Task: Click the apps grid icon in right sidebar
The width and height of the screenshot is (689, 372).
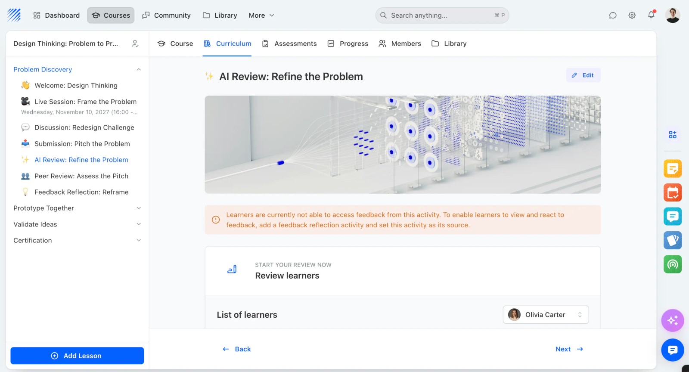Action: [x=673, y=135]
